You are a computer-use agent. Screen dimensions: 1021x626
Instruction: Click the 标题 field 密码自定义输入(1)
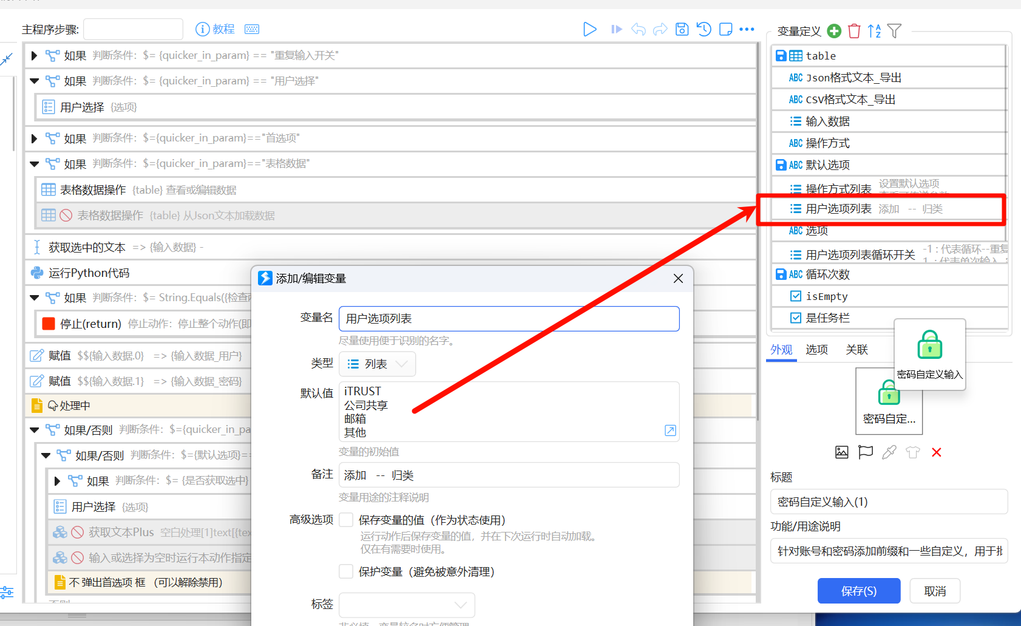889,502
